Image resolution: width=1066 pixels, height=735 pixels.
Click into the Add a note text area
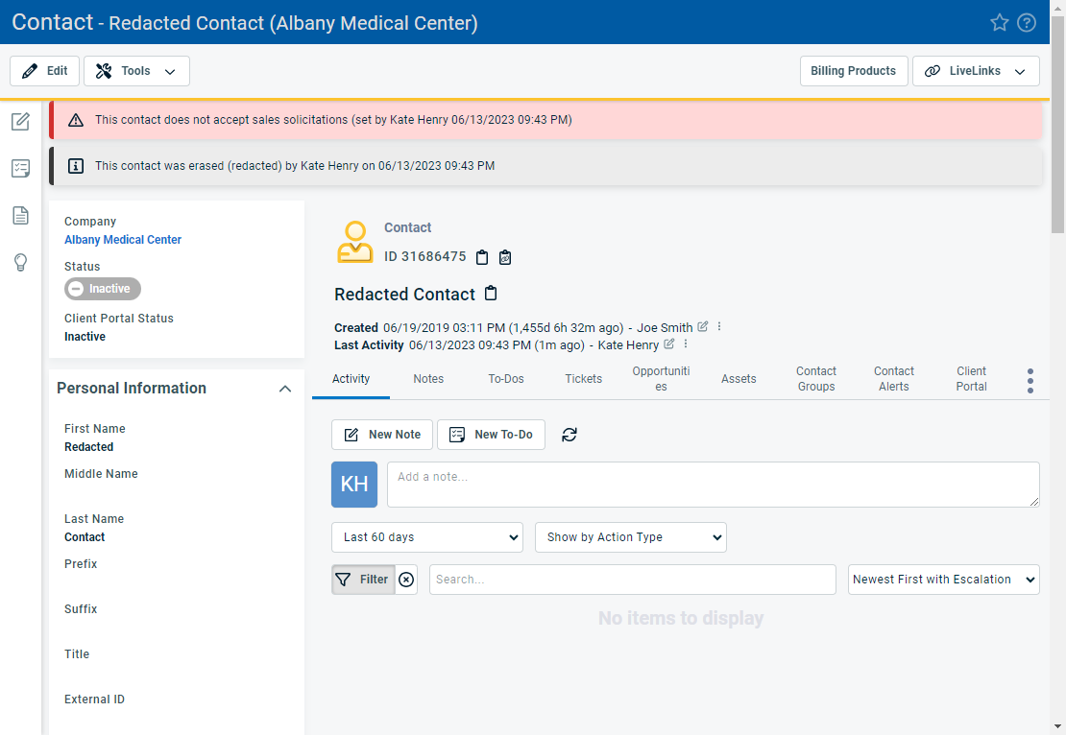[714, 485]
